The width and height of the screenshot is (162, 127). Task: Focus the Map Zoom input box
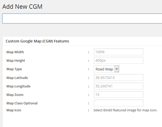pyautogui.click(x=118, y=95)
